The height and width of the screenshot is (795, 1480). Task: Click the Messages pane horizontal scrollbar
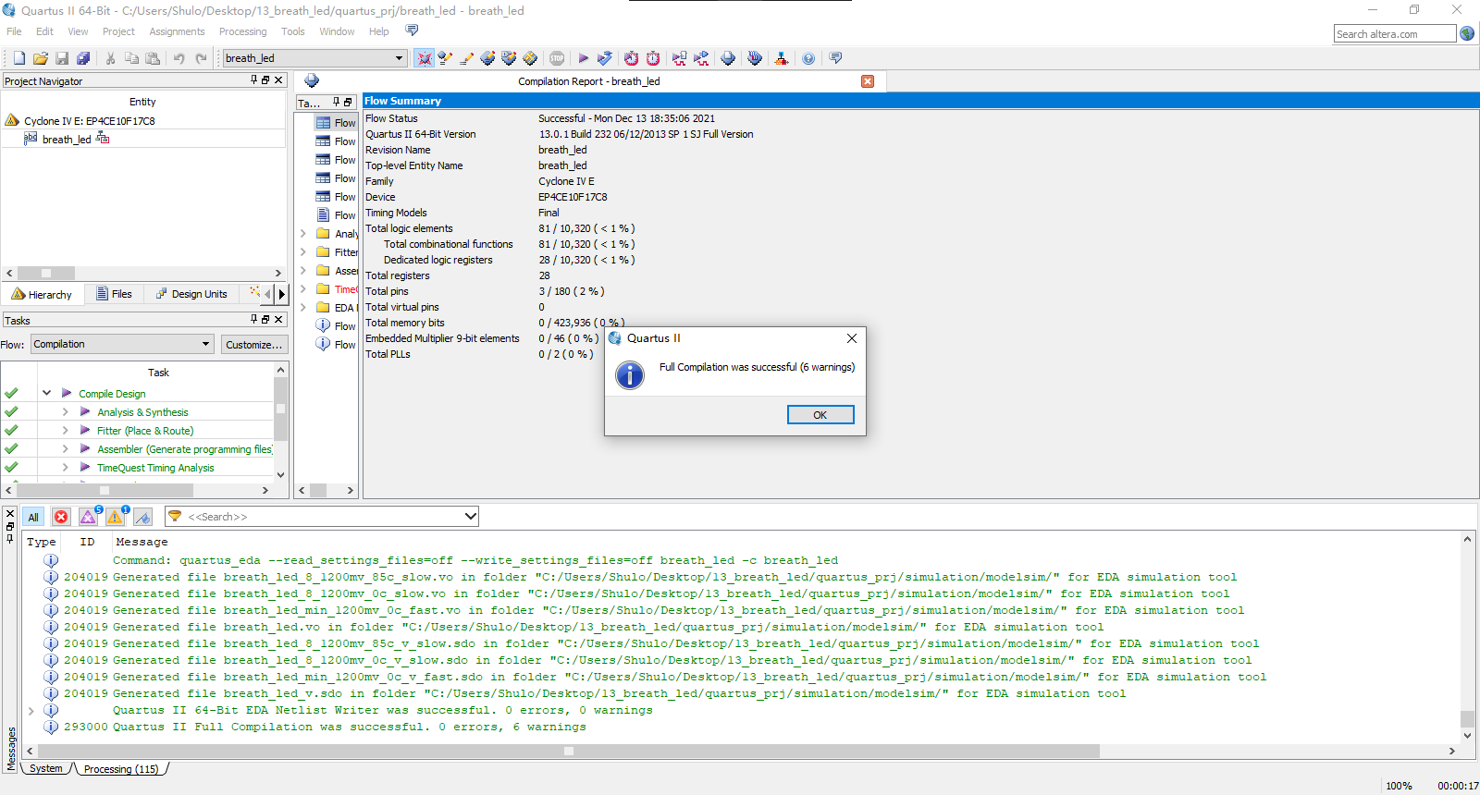coord(568,751)
